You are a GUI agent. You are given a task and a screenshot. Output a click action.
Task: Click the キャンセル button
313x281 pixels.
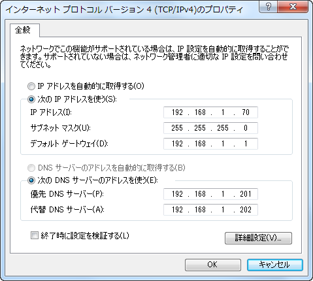(x=275, y=265)
